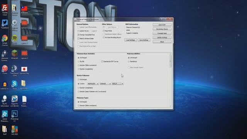Select Unchanged under Pokemon Types

[78, 102]
